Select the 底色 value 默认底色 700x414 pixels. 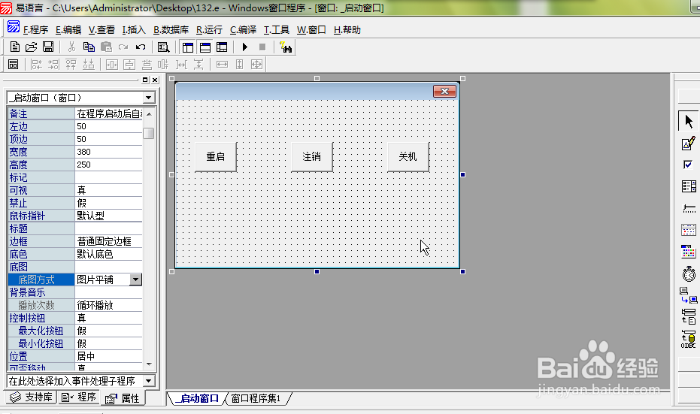108,254
